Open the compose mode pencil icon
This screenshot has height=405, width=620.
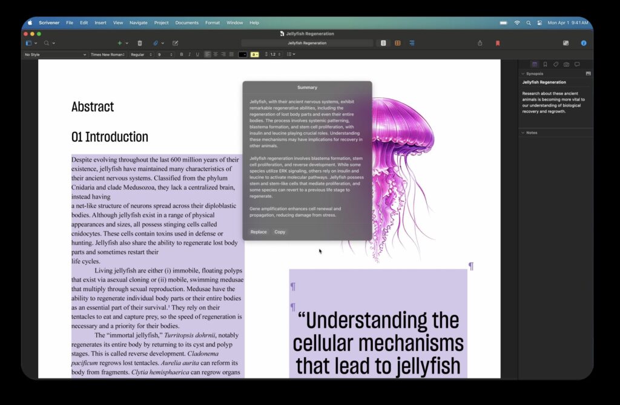tap(175, 43)
